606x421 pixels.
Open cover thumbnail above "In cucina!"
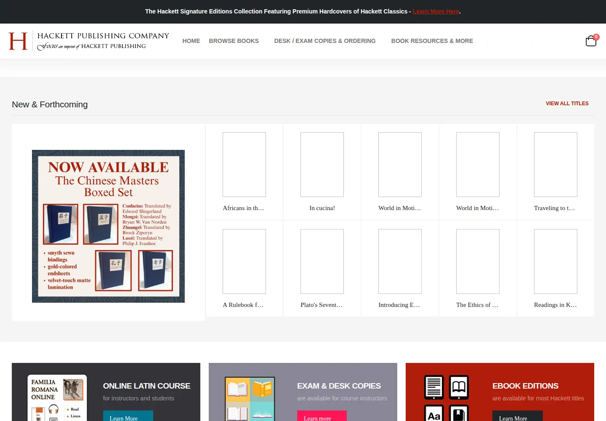click(322, 165)
